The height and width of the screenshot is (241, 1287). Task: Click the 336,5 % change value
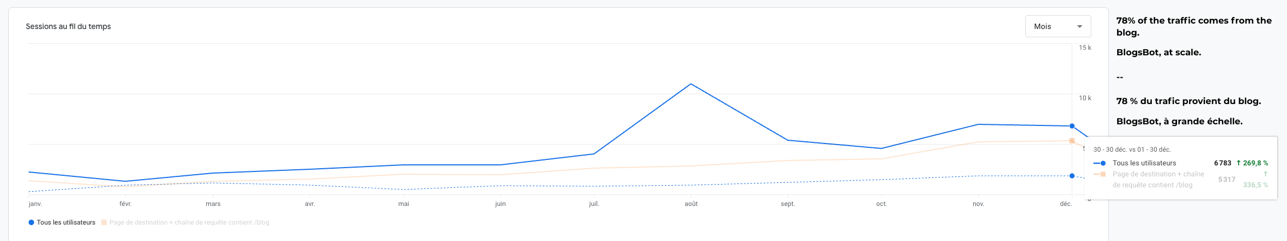[x=1256, y=185]
